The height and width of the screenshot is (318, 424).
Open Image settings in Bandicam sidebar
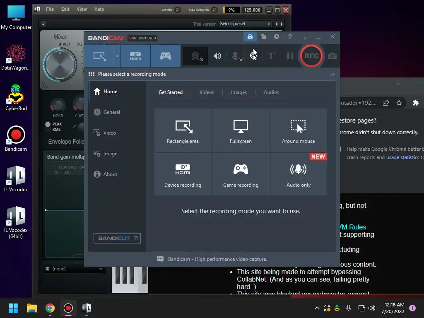[x=117, y=153]
